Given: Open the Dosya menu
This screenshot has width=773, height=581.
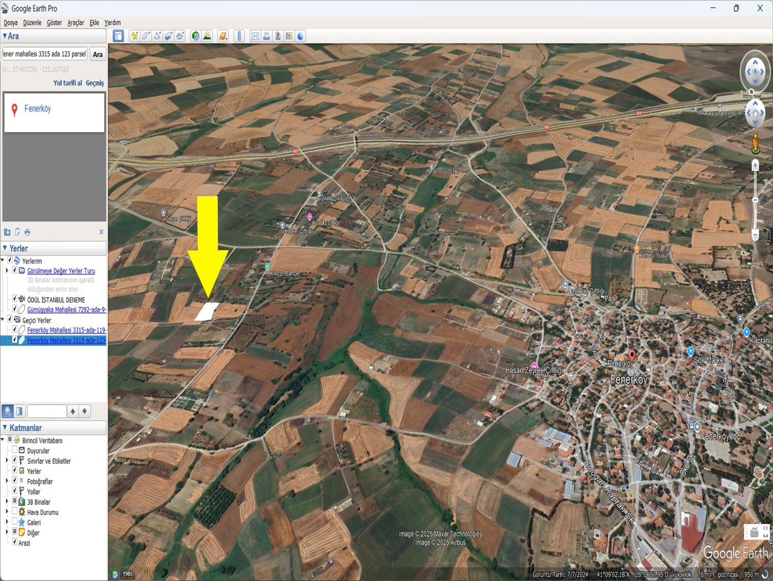Looking at the screenshot, I should coord(11,23).
